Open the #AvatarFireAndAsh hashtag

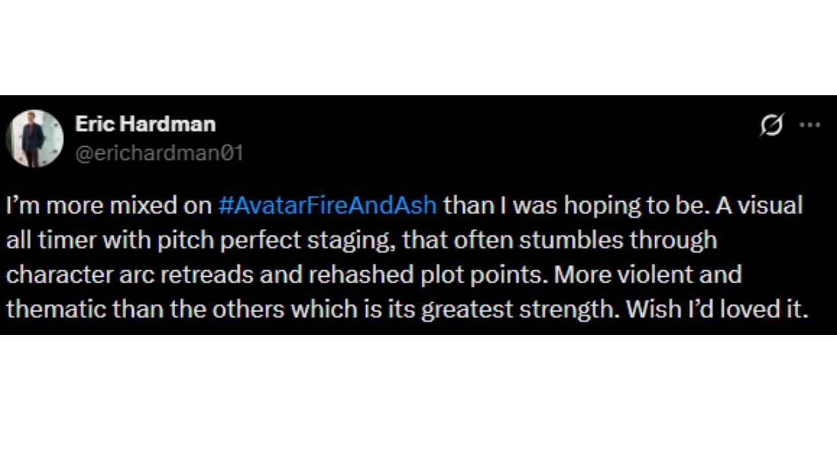[x=327, y=206]
